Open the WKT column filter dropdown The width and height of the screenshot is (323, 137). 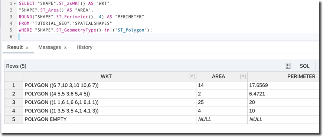(x=192, y=77)
